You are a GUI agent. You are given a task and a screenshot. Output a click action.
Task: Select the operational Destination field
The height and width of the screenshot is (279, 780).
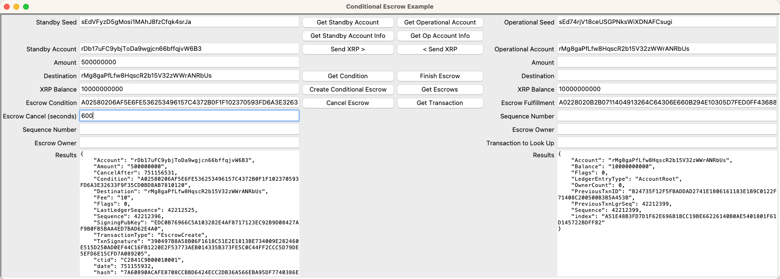pyautogui.click(x=667, y=76)
